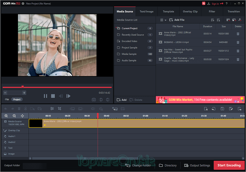
Task: Delete Anne-Marie 2002 file
Action: (238, 34)
